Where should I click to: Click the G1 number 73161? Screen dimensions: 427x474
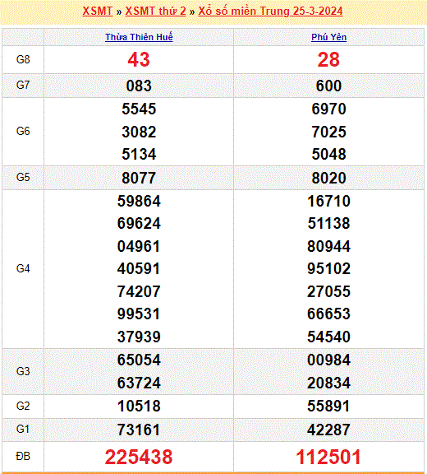[139, 430]
